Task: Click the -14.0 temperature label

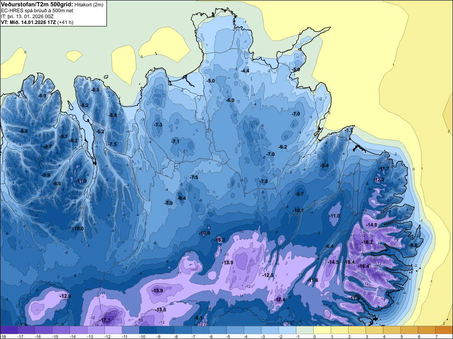Action: click(x=371, y=225)
